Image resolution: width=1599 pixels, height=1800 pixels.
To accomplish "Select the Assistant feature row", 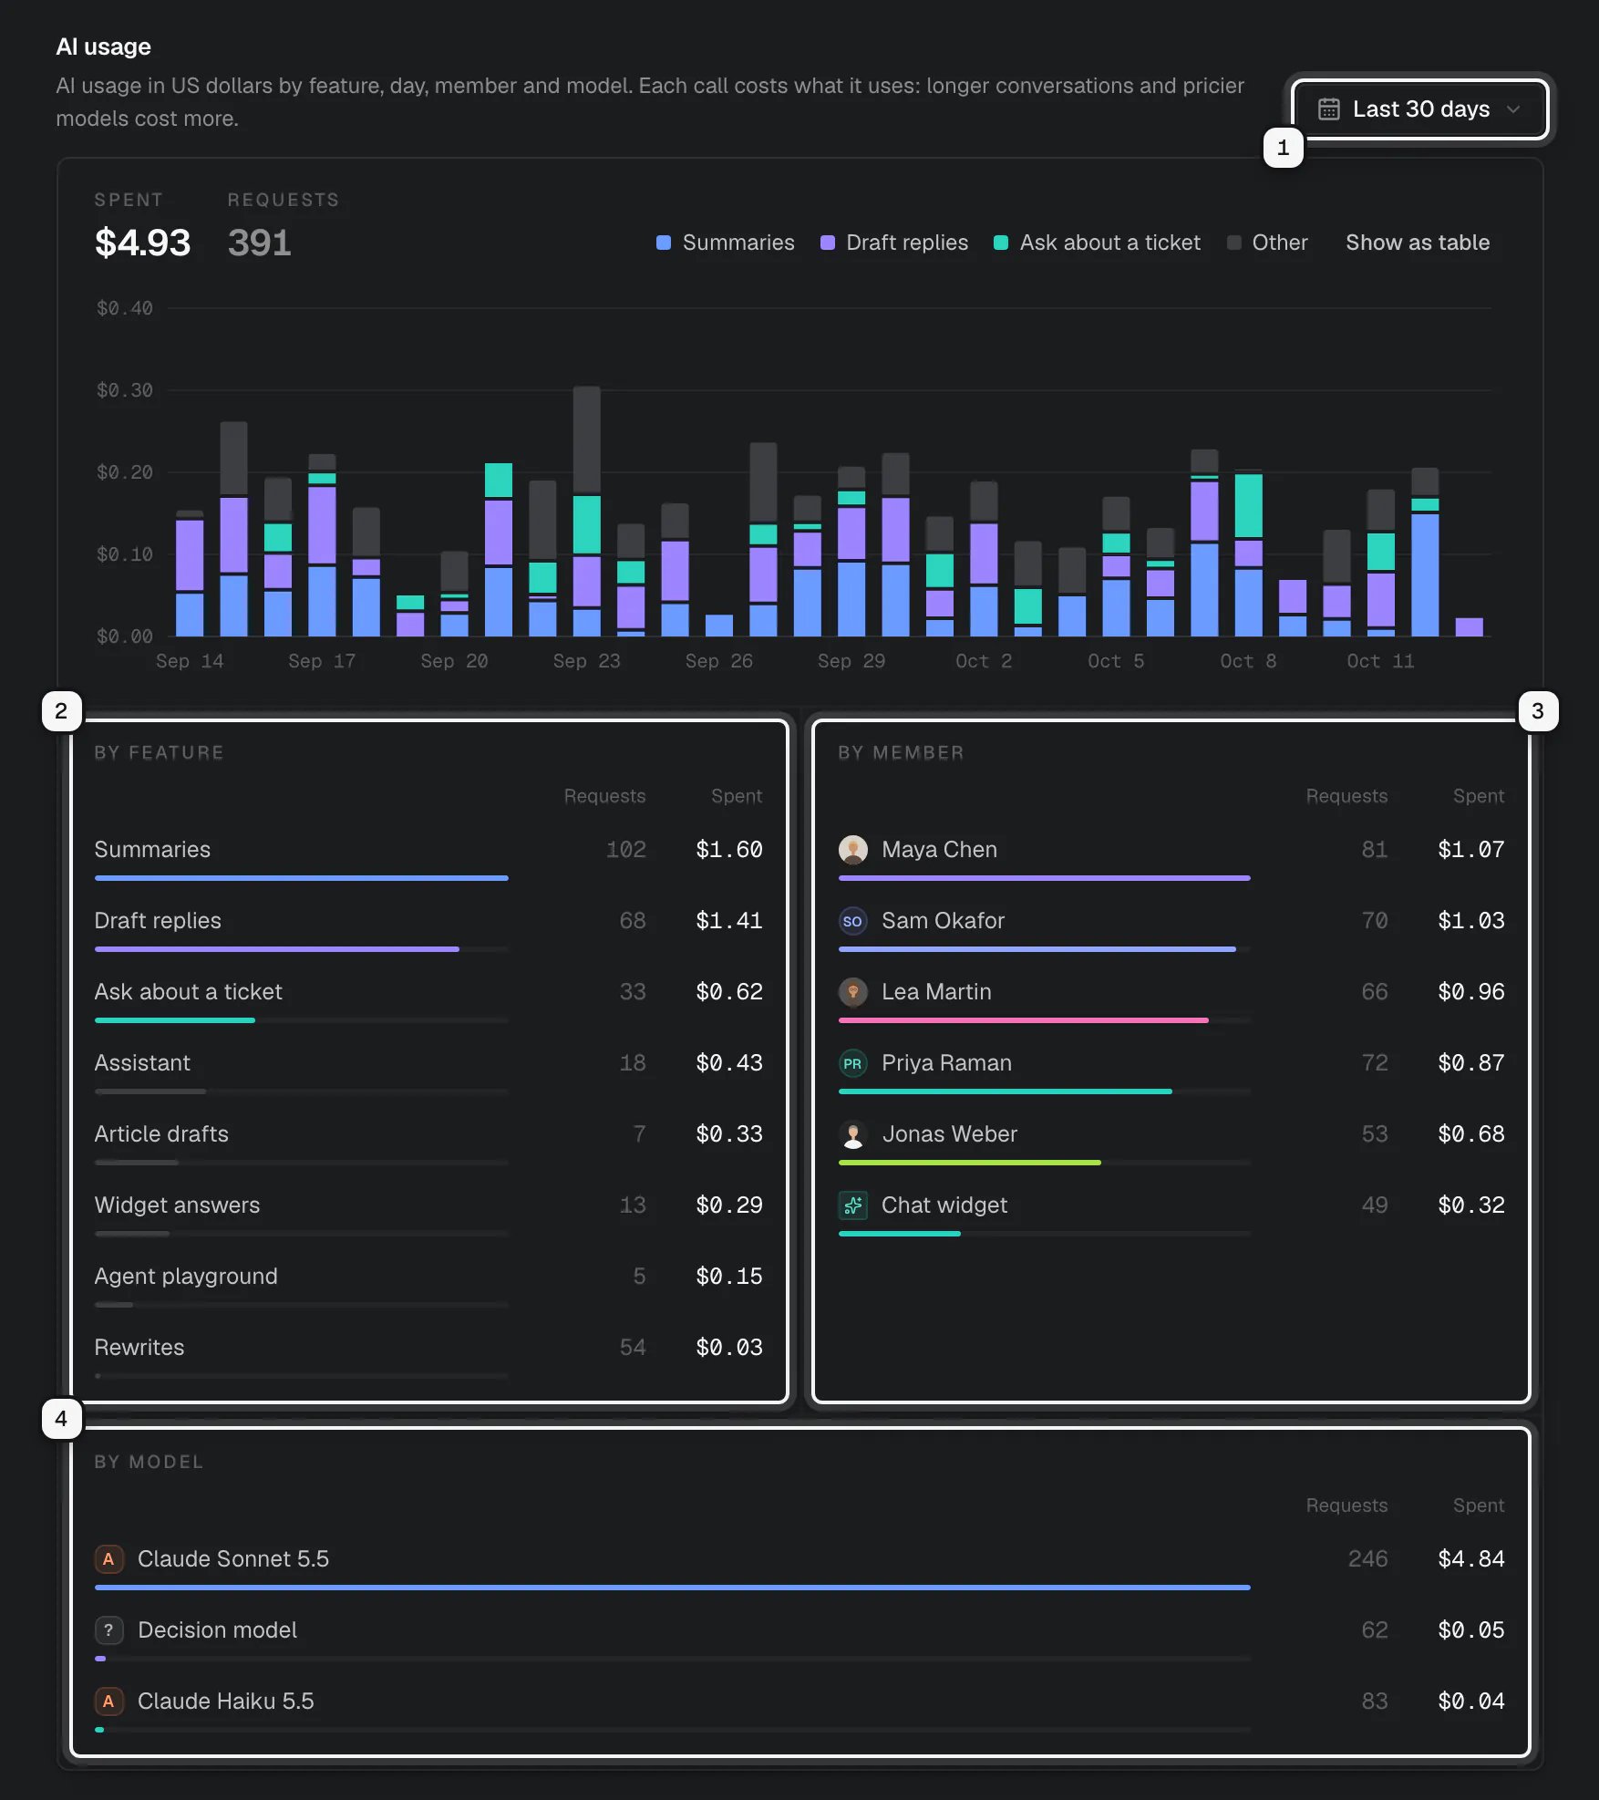I will [x=428, y=1071].
